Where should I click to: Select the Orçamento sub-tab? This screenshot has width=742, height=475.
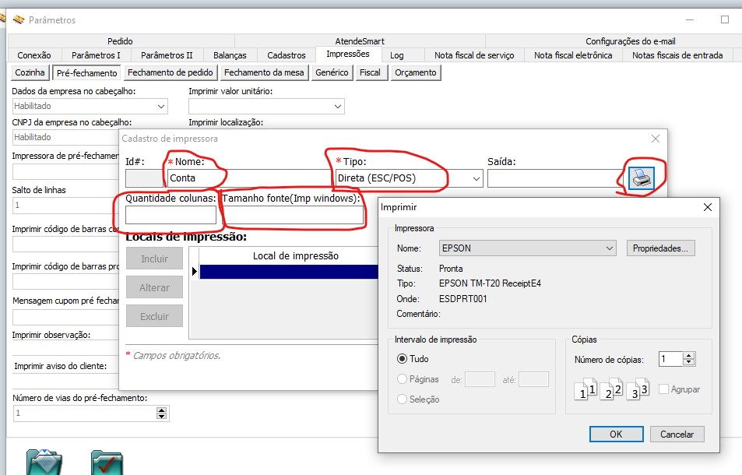tap(416, 72)
